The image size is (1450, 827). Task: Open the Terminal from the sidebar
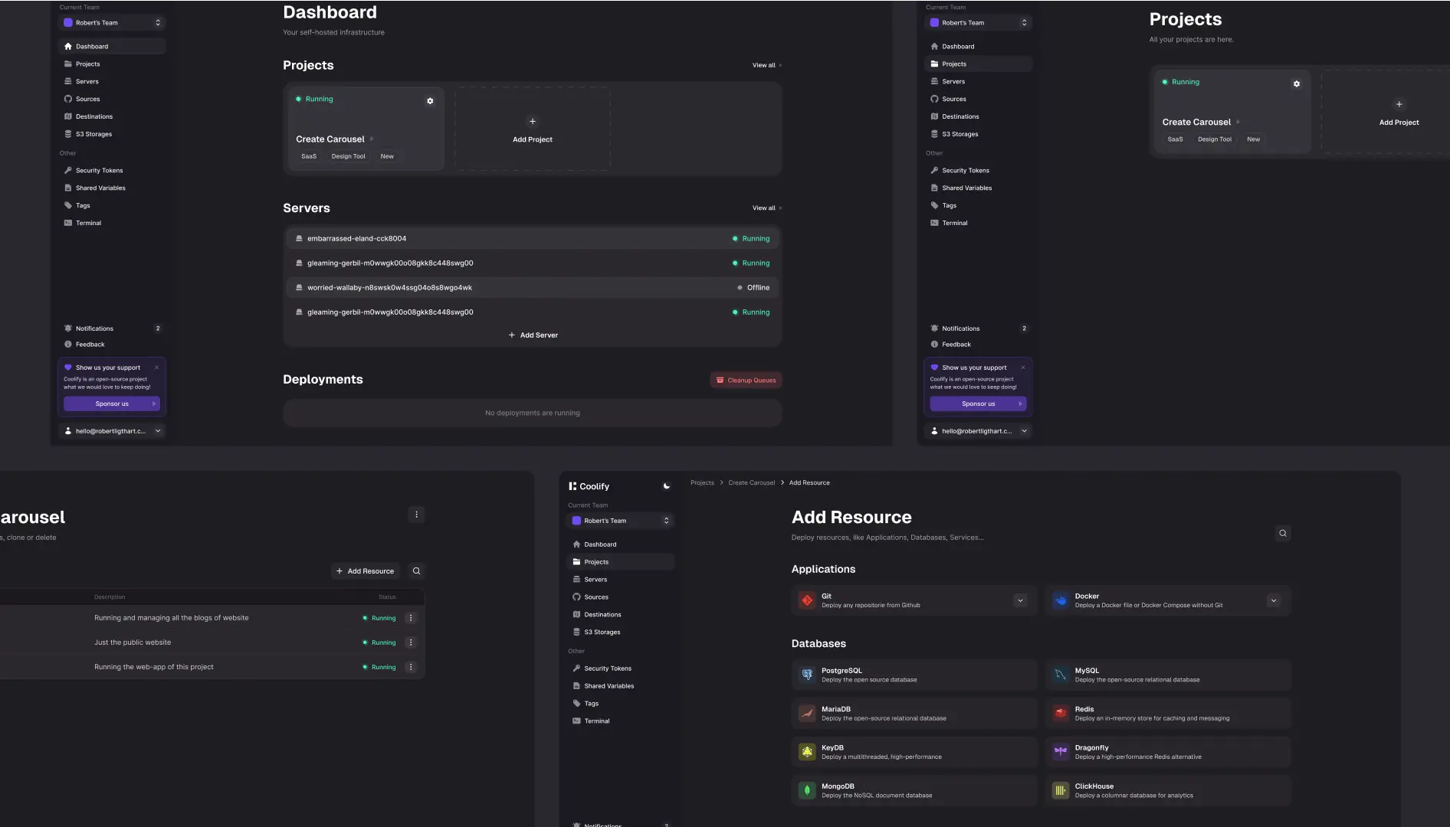pyautogui.click(x=87, y=222)
